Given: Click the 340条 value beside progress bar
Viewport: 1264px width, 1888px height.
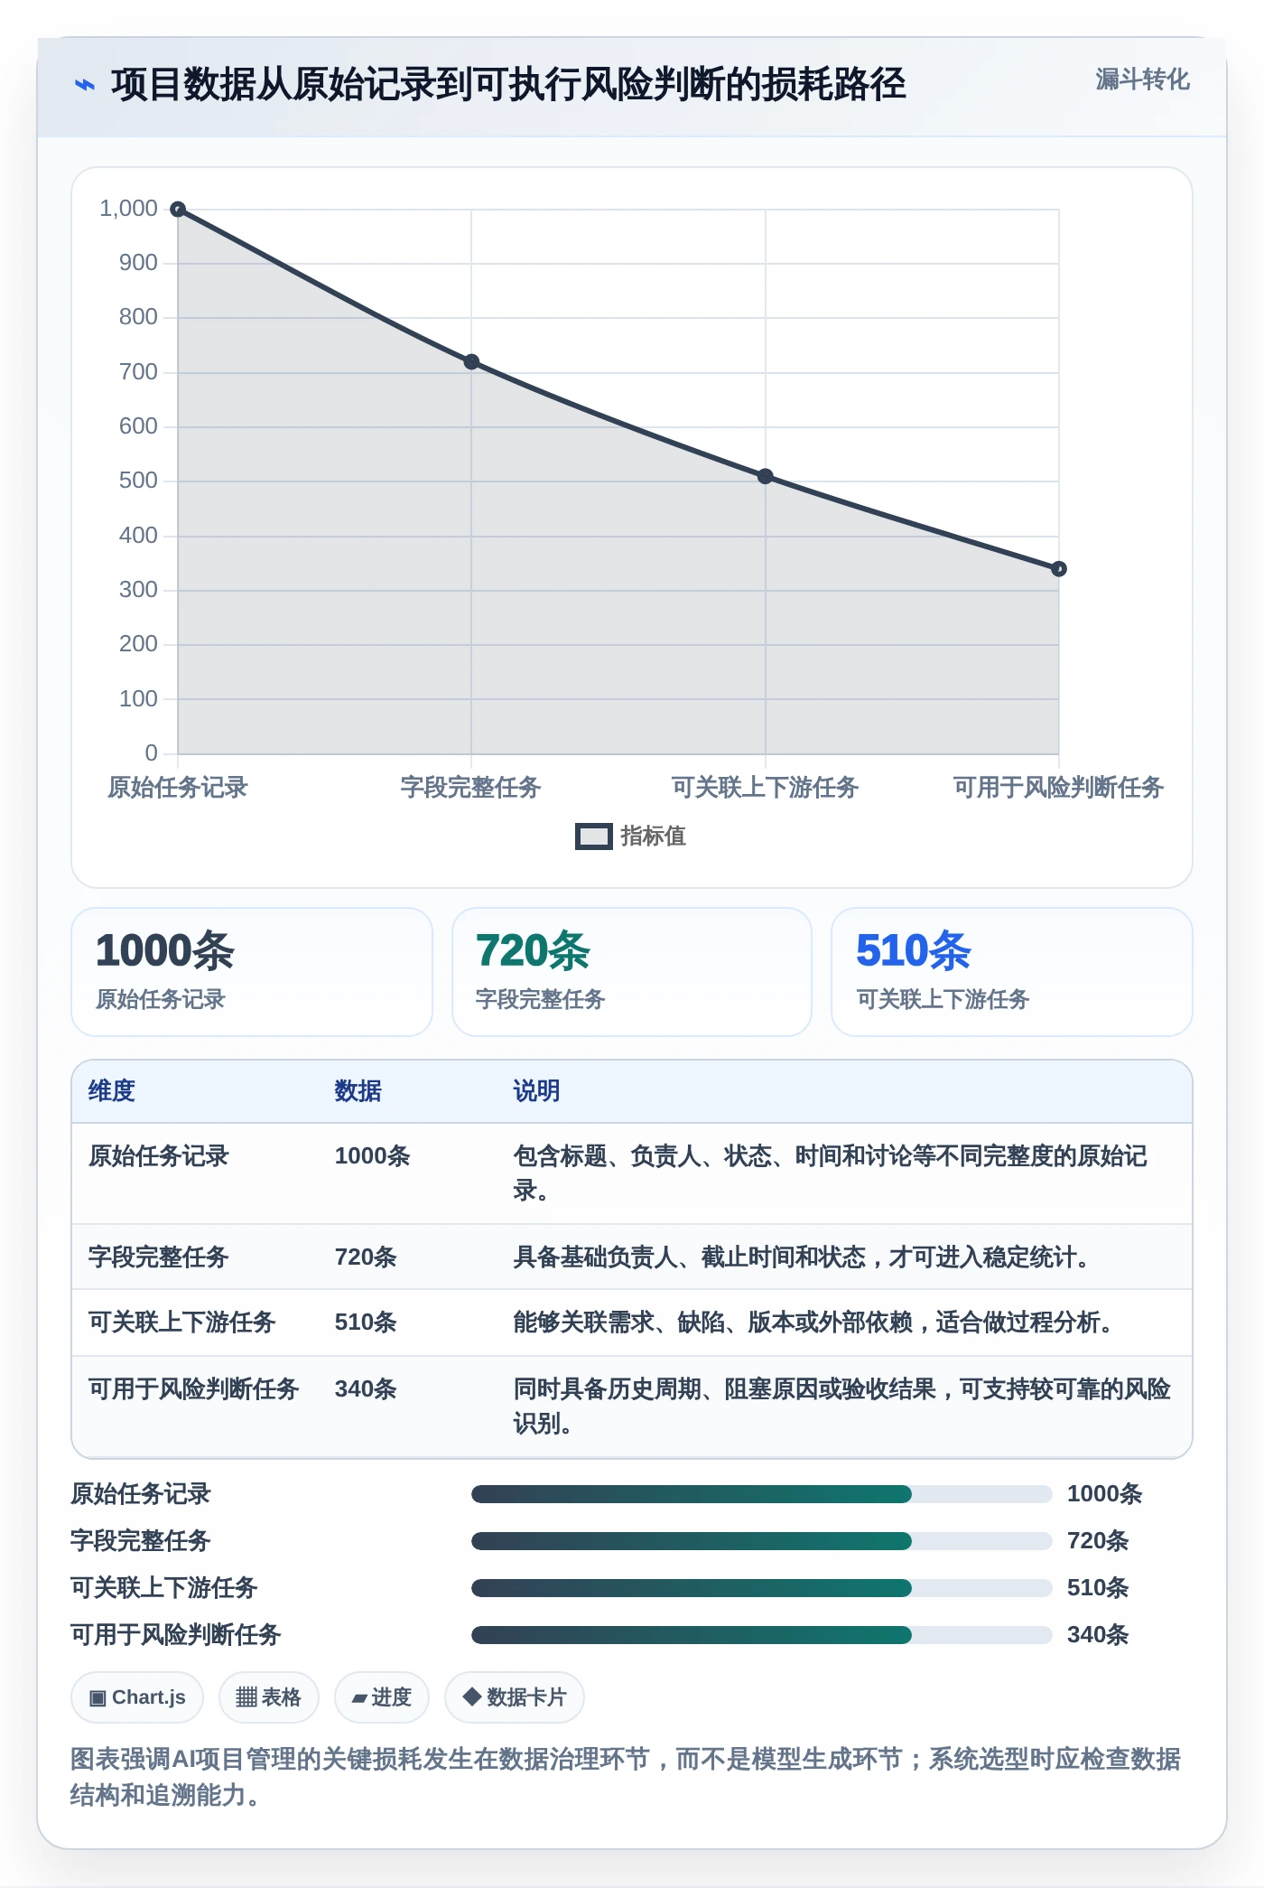Looking at the screenshot, I should (1098, 1635).
